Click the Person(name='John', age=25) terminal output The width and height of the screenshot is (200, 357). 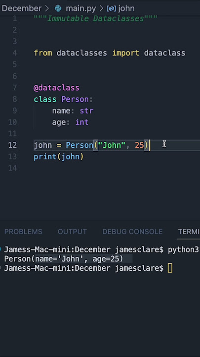(x=64, y=259)
